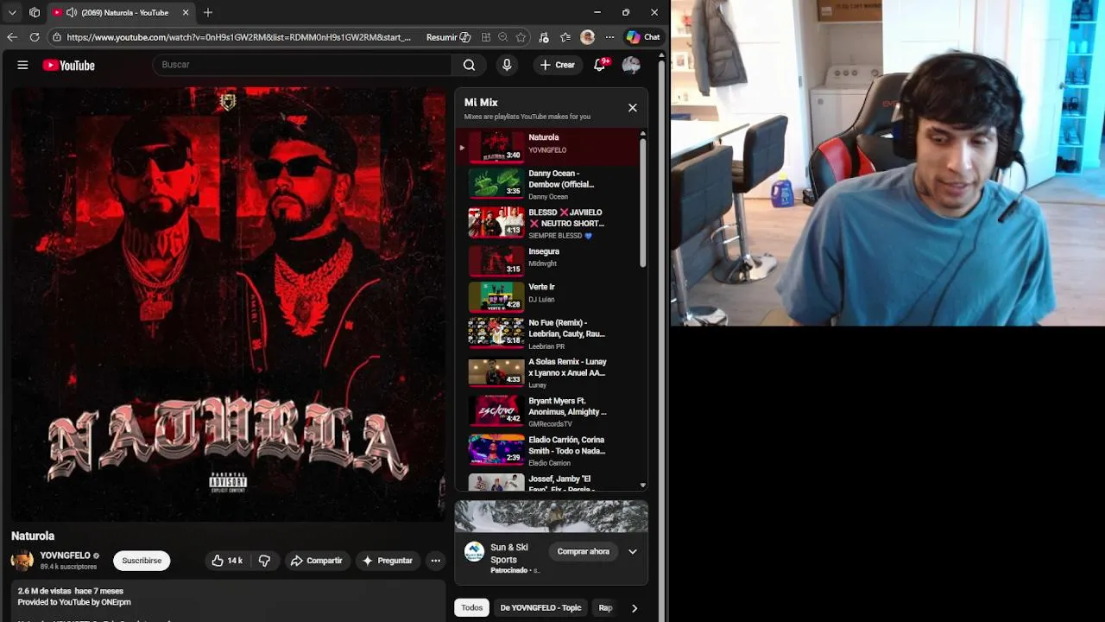1105x622 pixels.
Task: Open the browser tab actions menu
Action: pos(12,13)
